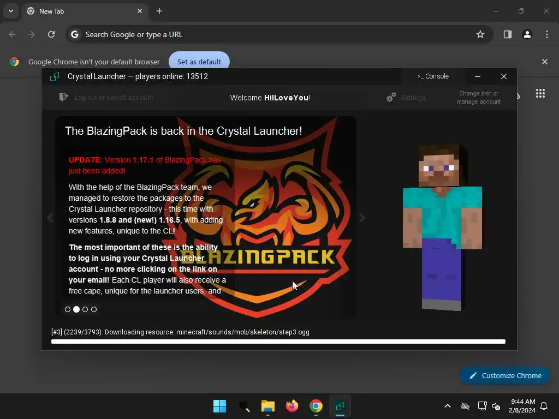Click the log-out door icon

63,97
